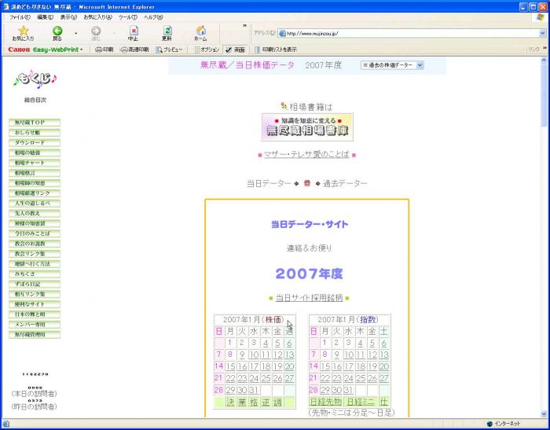Screen dimensions: 550x430
Task: Open the 当日サイト採用銘柄 link
Action: point(309,298)
